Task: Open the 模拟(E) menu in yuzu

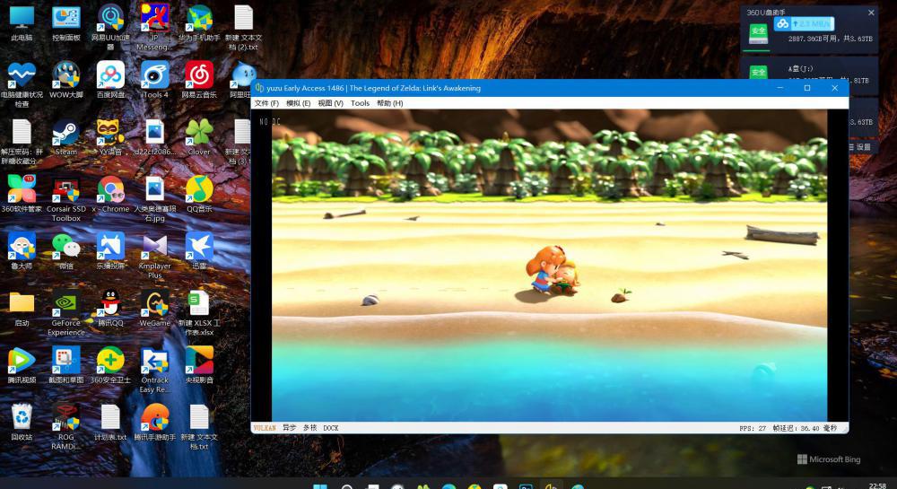Action: (x=298, y=103)
